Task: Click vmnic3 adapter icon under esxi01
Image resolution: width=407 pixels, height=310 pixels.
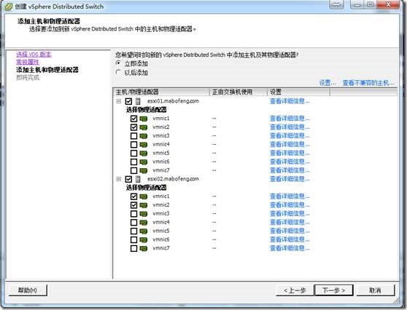Action: (x=144, y=136)
